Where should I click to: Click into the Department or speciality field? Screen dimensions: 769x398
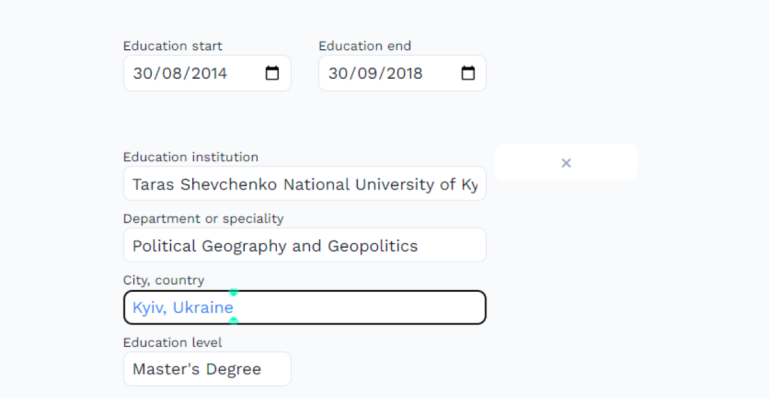(x=304, y=246)
